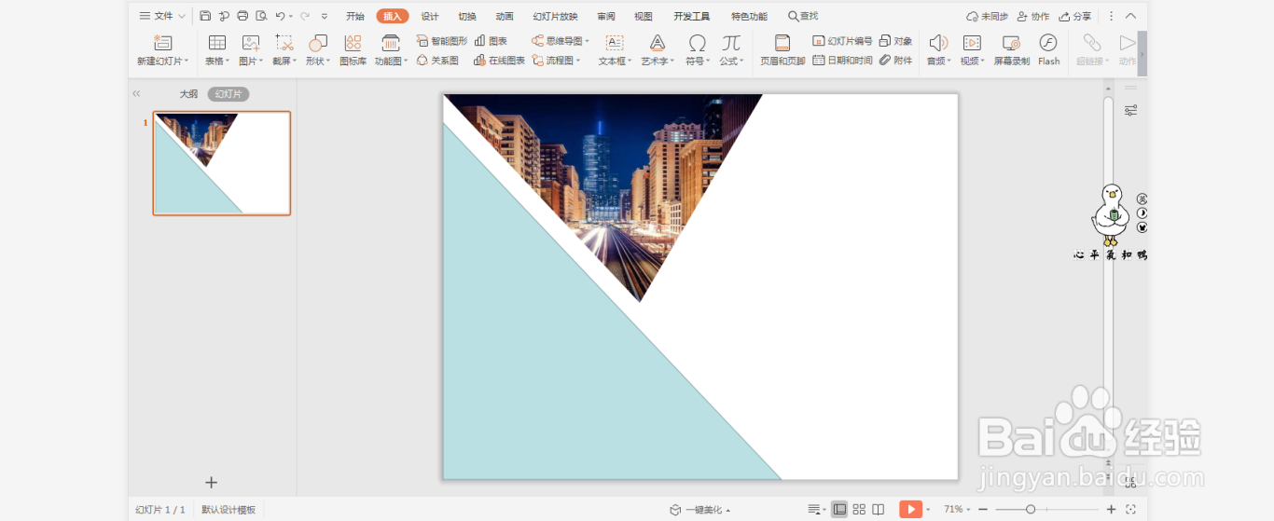Expand quick access toolbar customize arrow
1274x521 pixels.
[x=325, y=16]
